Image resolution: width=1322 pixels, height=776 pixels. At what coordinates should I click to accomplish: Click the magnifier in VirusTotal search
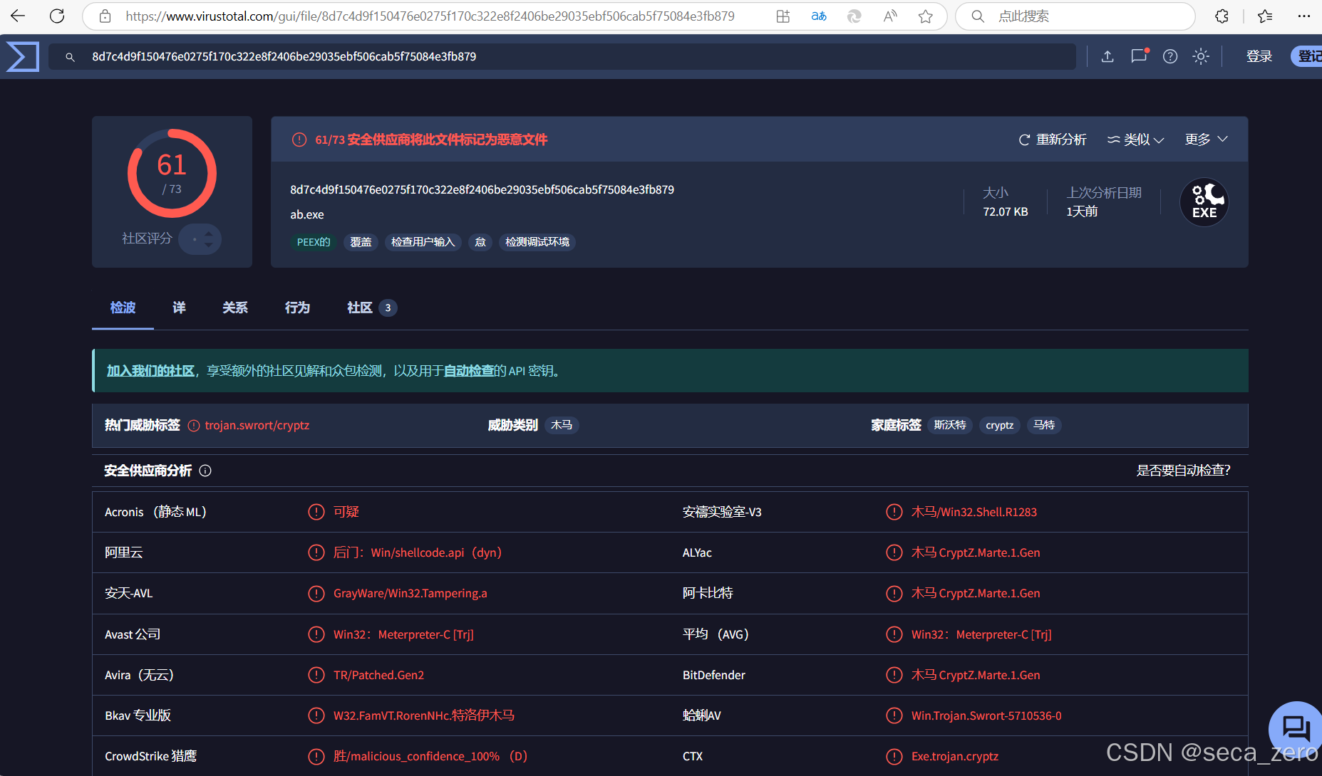tap(70, 57)
